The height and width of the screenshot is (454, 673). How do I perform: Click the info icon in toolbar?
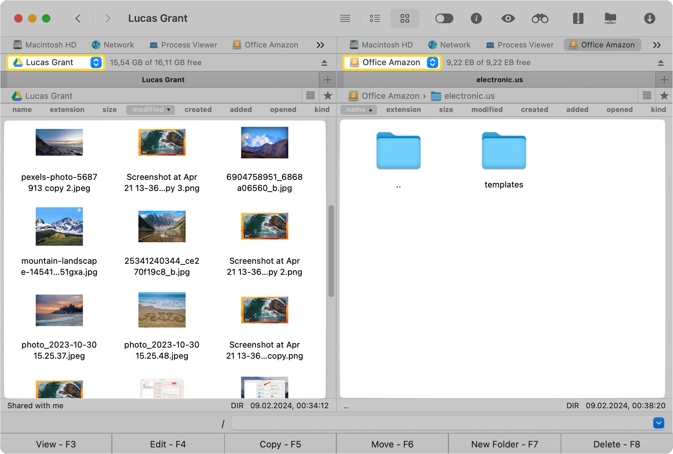[475, 18]
